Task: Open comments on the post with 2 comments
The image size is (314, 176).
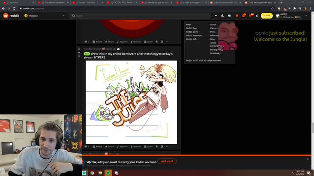Action: click(87, 147)
